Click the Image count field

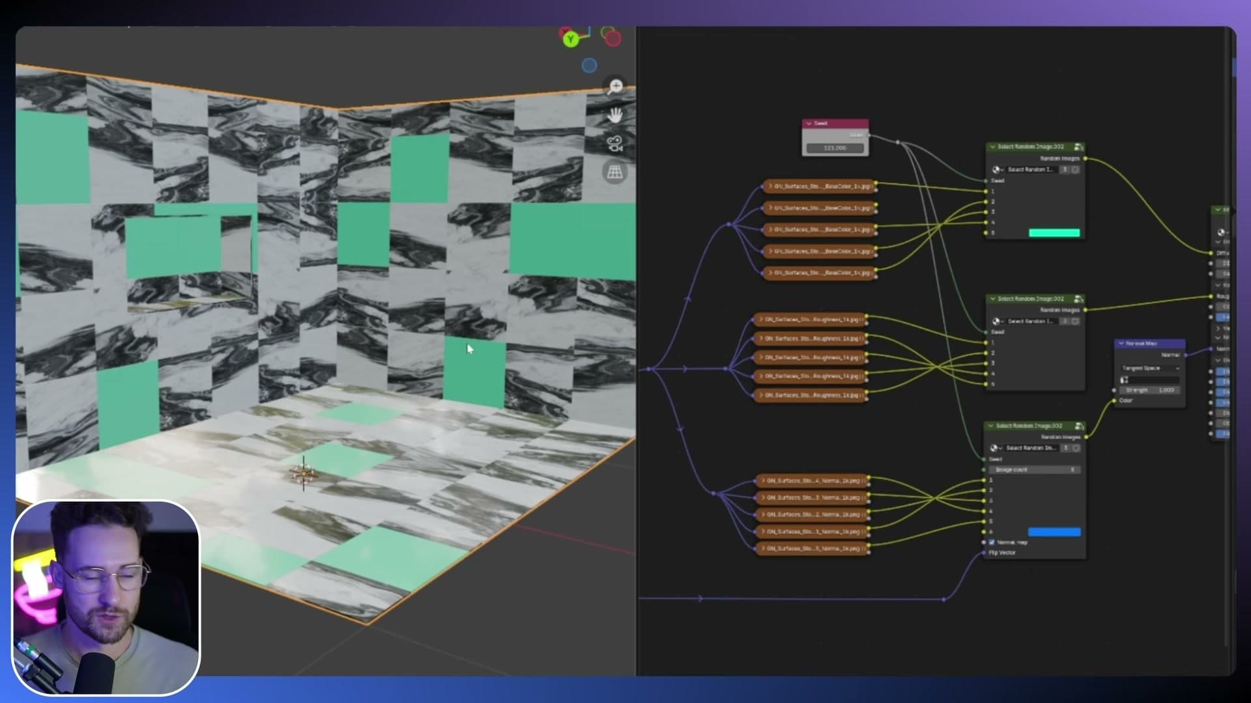tap(1034, 469)
